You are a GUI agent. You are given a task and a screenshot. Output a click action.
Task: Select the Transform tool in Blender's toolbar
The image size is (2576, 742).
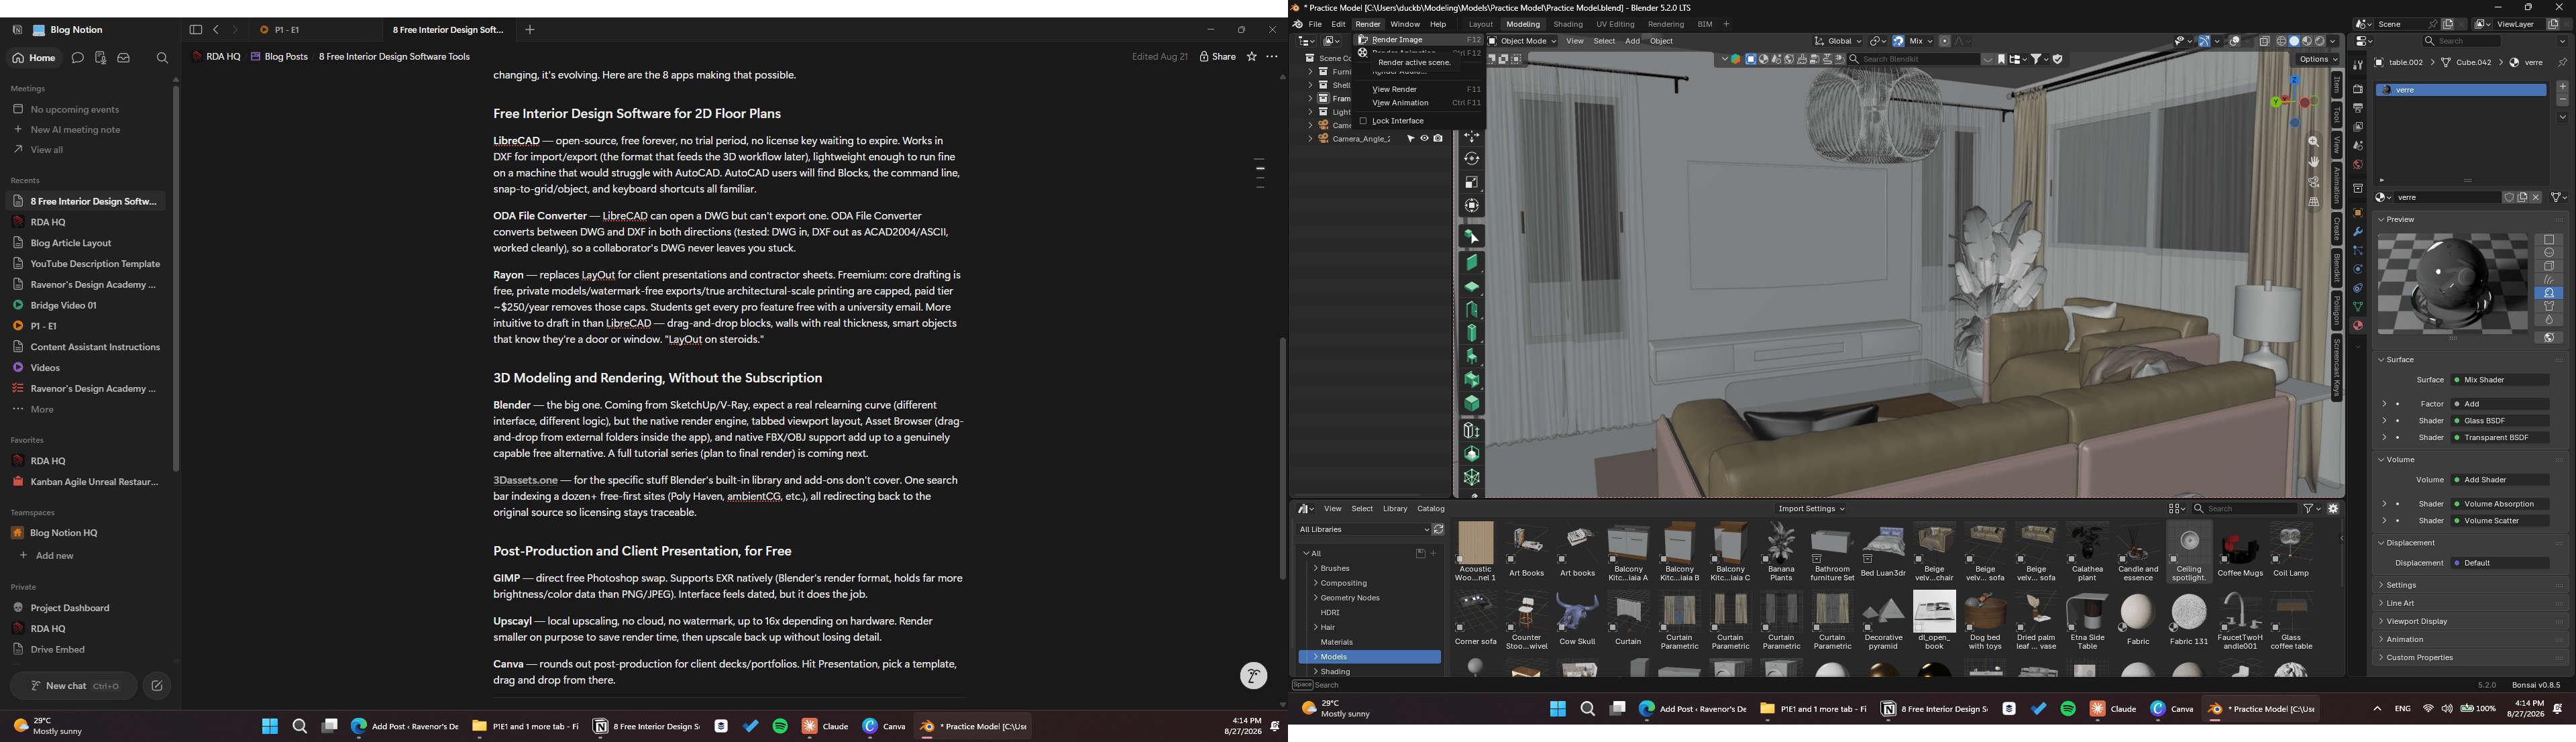point(1471,206)
